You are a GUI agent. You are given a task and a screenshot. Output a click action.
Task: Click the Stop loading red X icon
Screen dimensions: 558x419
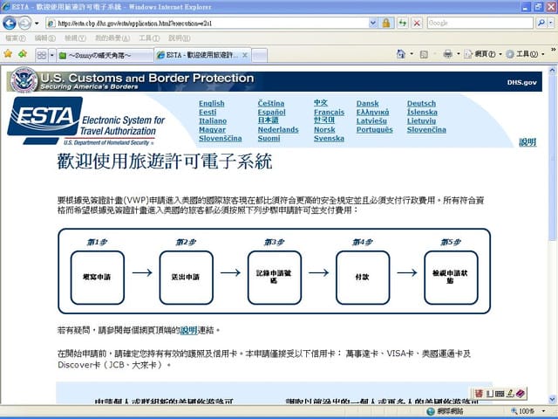point(417,23)
